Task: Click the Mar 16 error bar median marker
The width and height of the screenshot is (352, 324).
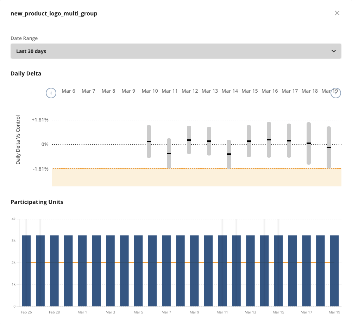Action: click(270, 140)
